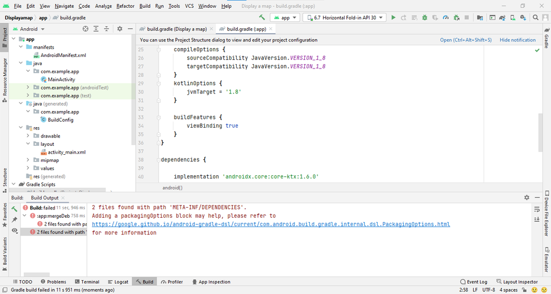Open the PackagingOptions documentation link
Viewport: 551px width, 294px height.
coord(271,224)
